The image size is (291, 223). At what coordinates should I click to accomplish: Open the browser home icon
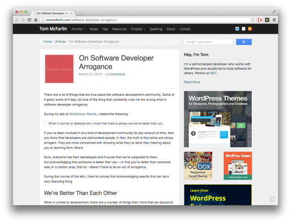click(x=36, y=20)
